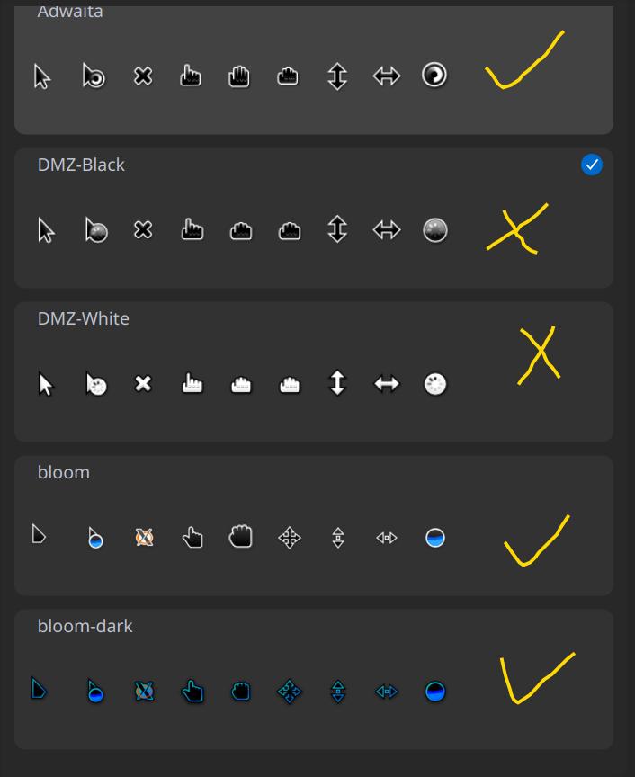Click the blue selected checkmark on DMZ-Black
The image size is (635, 777).
592,165
